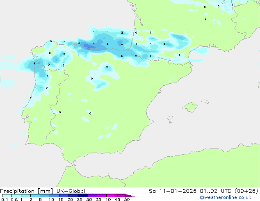This screenshot has height=201, width=260.
Task: Click the over-50 mm legend arrow tip
Action: point(130,196)
